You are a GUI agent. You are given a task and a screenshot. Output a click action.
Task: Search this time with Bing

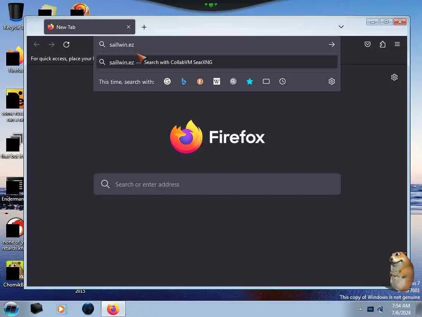coord(184,81)
